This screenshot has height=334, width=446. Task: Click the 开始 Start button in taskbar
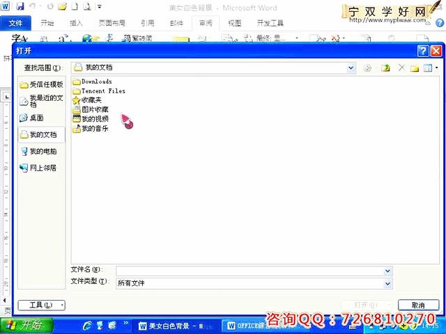26,326
